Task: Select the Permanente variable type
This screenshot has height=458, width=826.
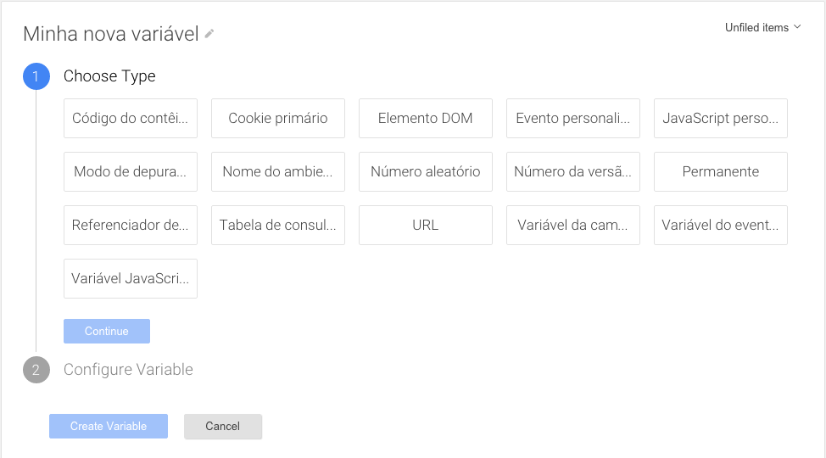Action: tap(721, 172)
